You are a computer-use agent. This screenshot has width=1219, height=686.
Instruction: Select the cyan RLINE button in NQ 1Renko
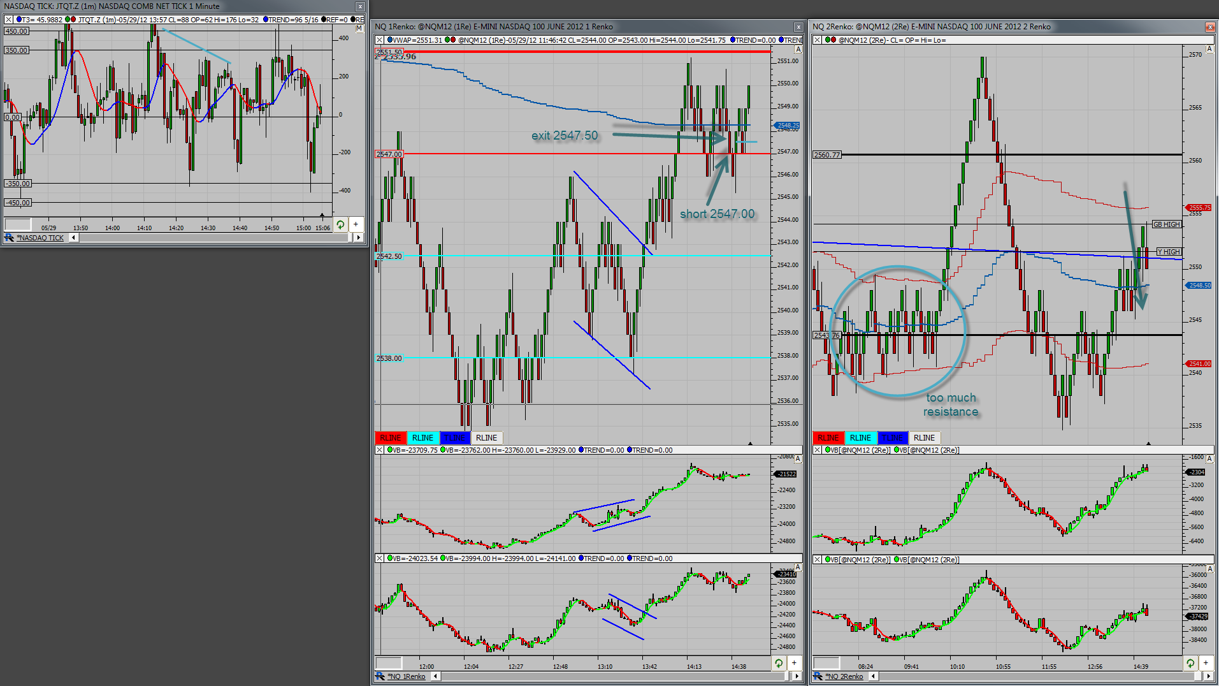click(422, 438)
